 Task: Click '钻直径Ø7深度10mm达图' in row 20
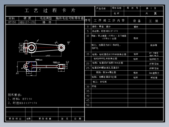[111, 63]
